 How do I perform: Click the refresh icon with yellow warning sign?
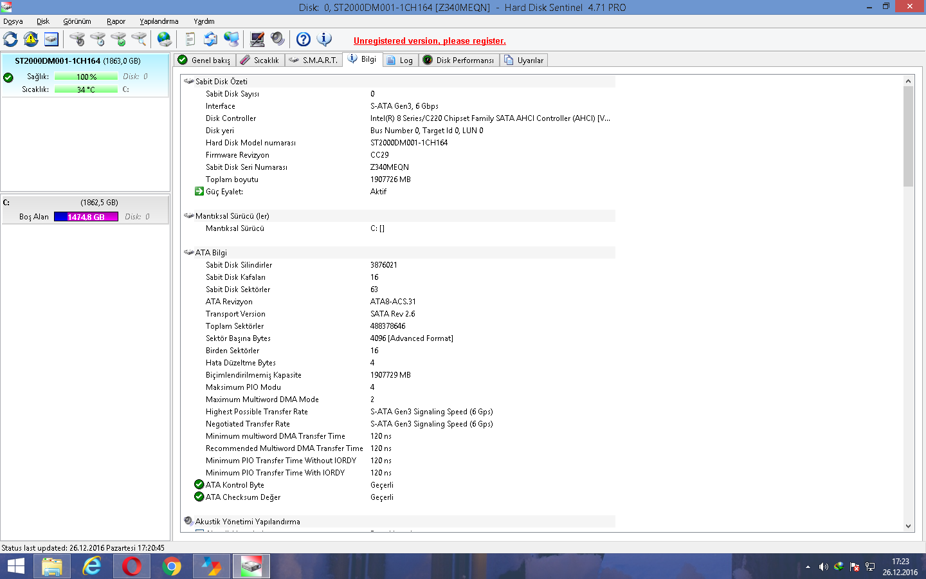point(31,39)
